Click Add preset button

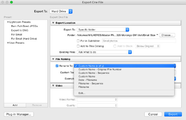click(15, 105)
